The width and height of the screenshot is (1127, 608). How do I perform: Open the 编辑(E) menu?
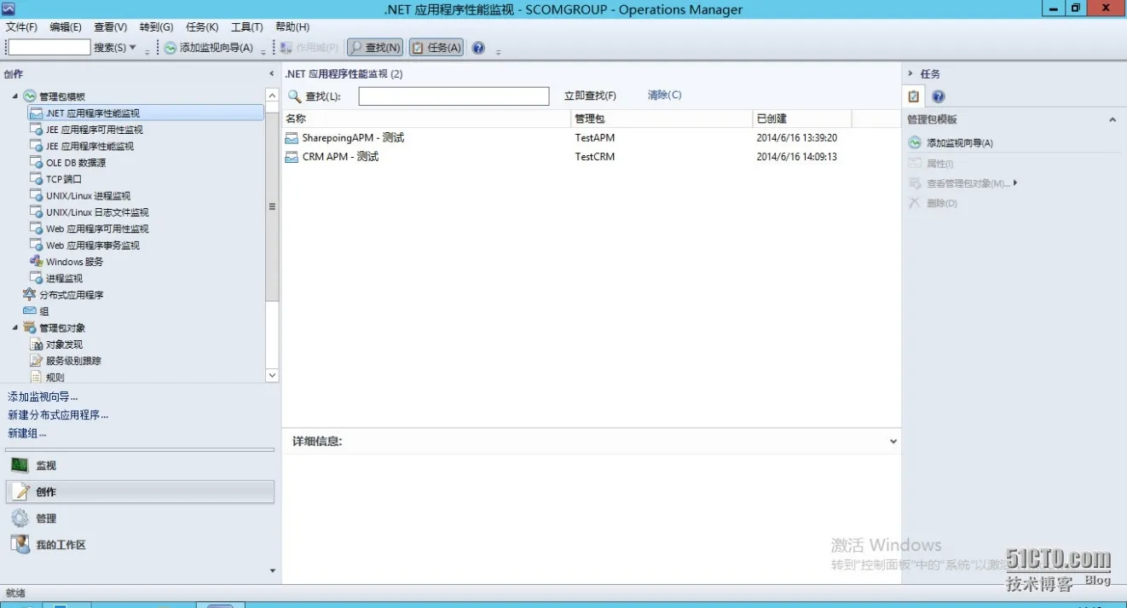tap(66, 27)
